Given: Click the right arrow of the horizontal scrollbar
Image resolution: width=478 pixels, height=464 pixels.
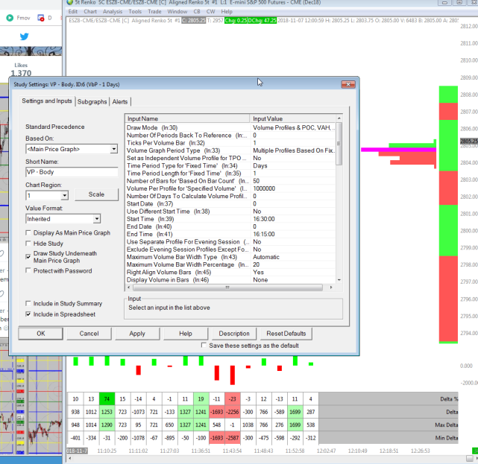Looking at the screenshot, I should (x=331, y=287).
